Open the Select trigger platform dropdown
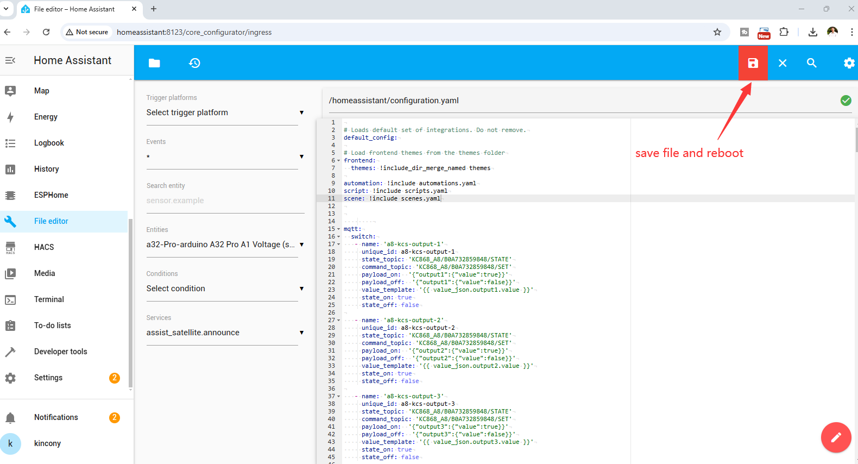The width and height of the screenshot is (858, 464). (x=225, y=112)
